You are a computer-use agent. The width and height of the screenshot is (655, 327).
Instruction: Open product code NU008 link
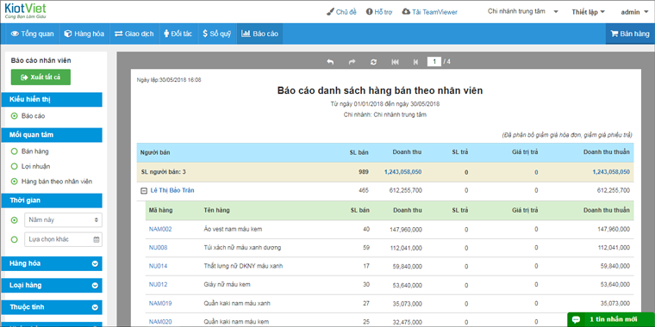pos(159,247)
